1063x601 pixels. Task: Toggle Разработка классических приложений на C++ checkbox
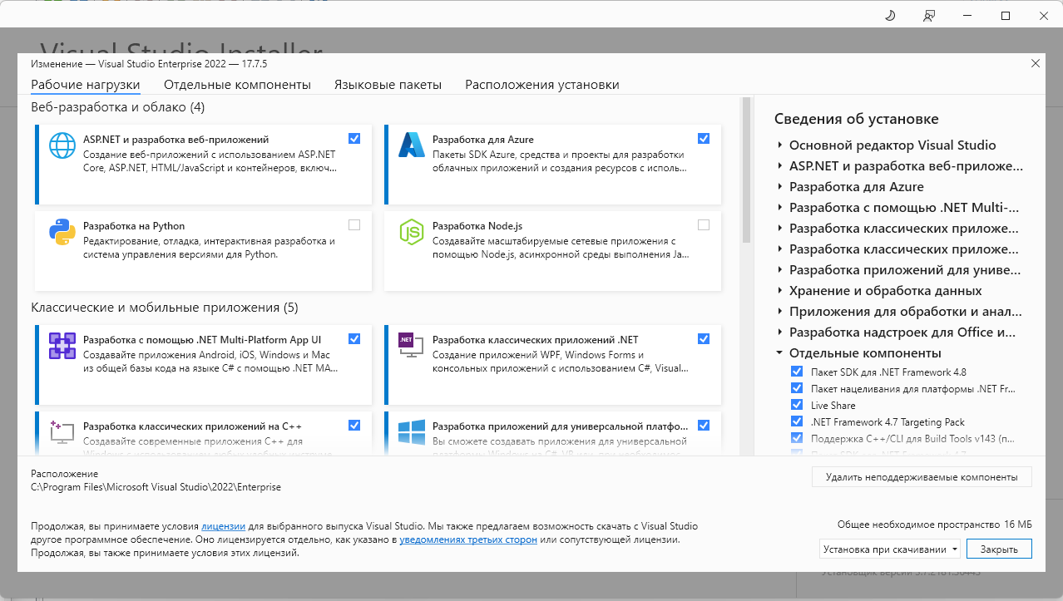point(354,425)
